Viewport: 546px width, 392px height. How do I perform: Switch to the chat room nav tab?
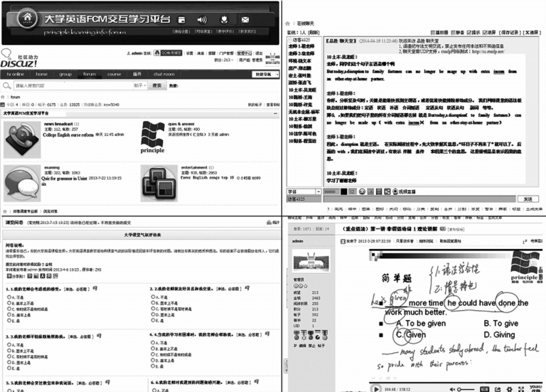coord(164,74)
